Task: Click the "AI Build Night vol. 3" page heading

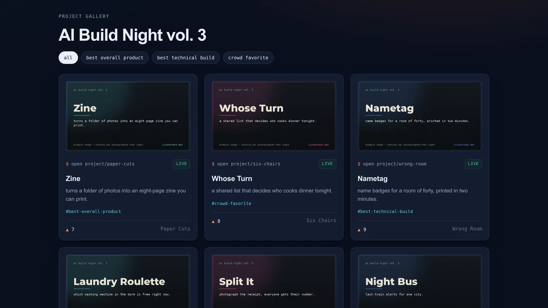Action: pyautogui.click(x=132, y=35)
